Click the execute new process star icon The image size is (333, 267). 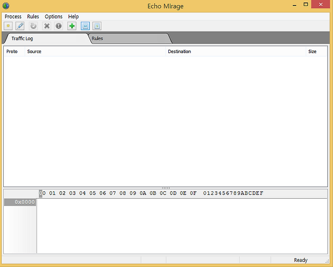coord(8,26)
